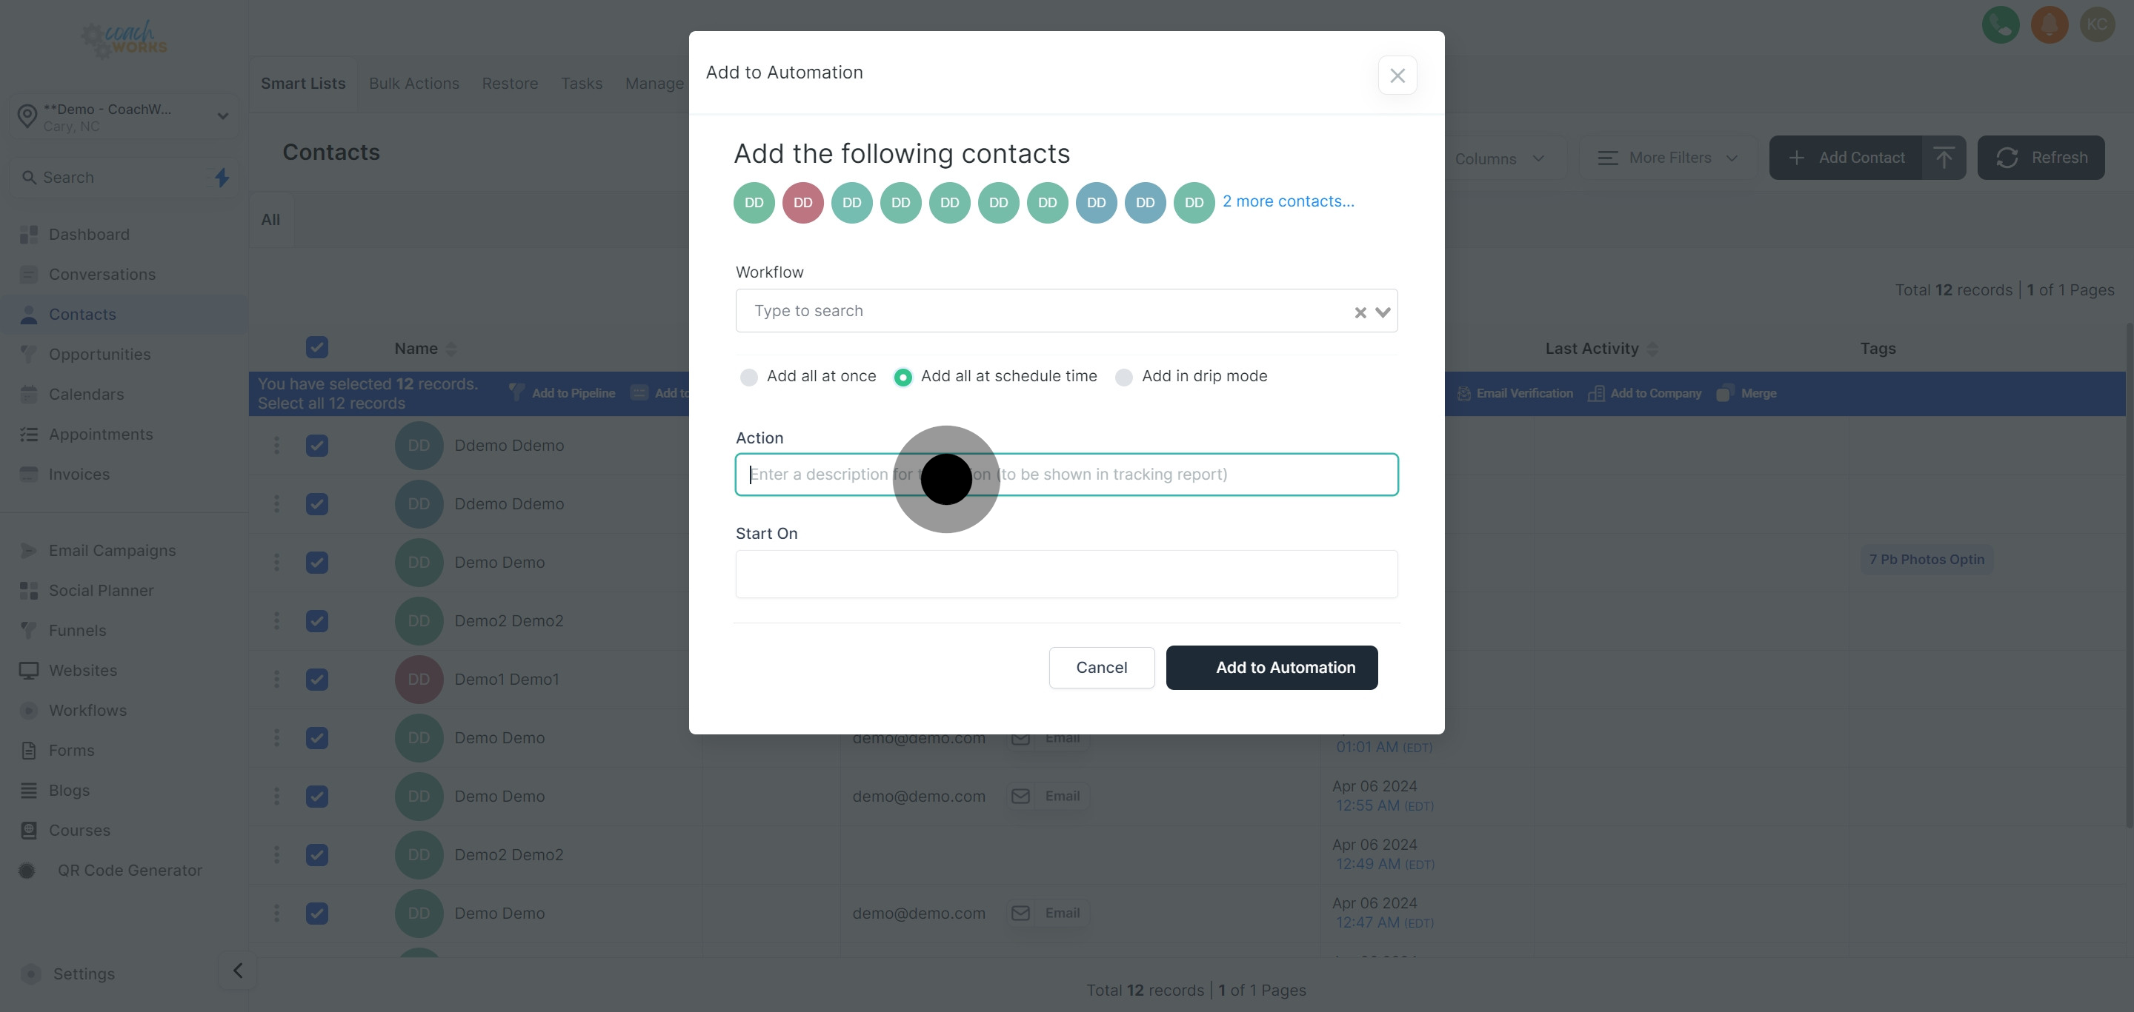The image size is (2134, 1012).
Task: Expand the Workflow dropdown arrow
Action: tap(1382, 312)
